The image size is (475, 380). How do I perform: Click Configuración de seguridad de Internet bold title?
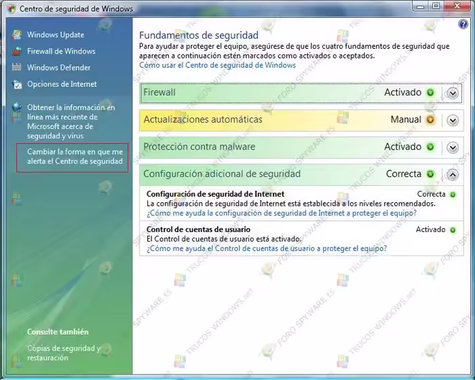215,194
